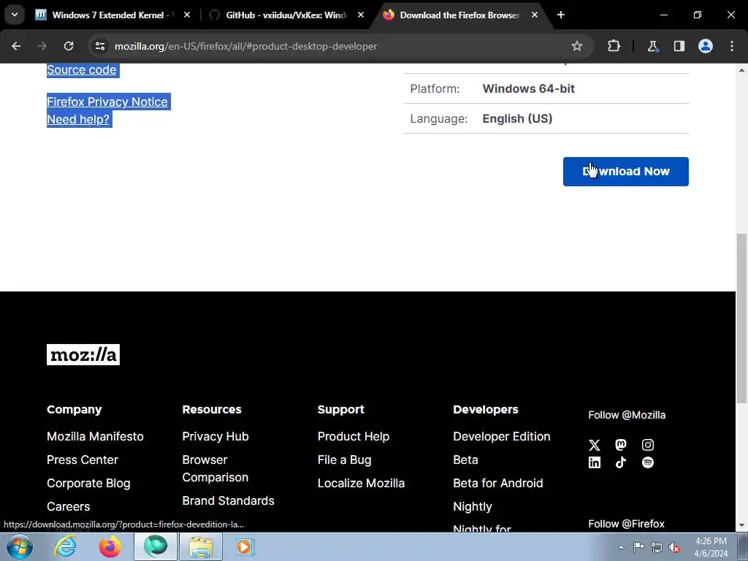Open the Developer Edition footer link
748x561 pixels.
coord(501,437)
